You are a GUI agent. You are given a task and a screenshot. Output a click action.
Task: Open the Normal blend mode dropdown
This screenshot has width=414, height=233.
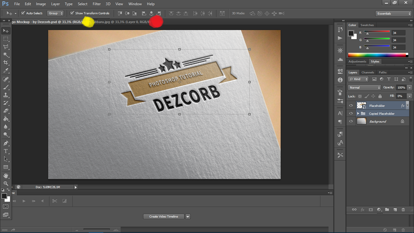tap(364, 88)
